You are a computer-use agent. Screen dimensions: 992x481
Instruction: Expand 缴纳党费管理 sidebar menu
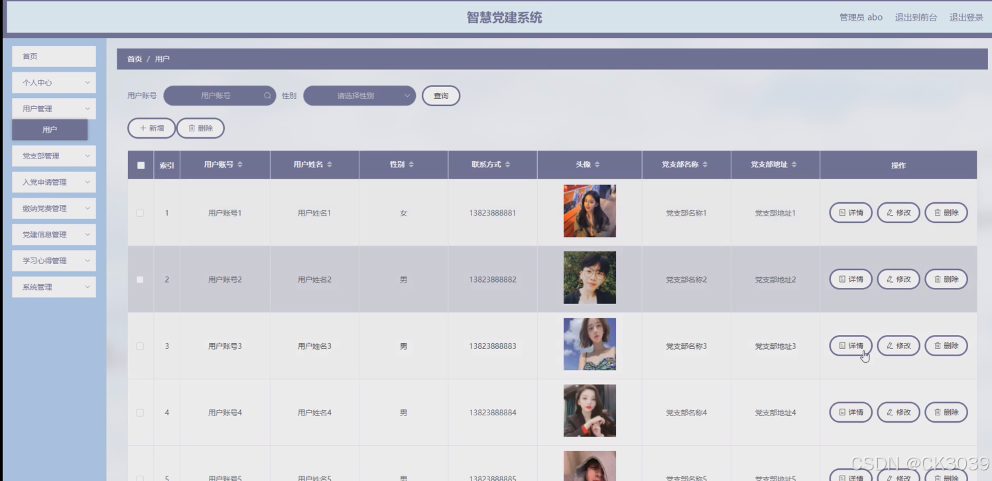(x=54, y=208)
